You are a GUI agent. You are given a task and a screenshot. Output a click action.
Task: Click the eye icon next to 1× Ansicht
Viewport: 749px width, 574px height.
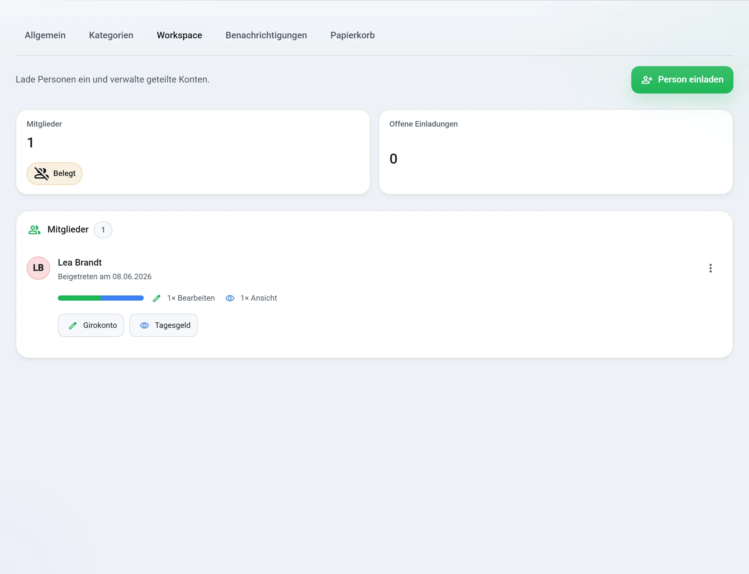coord(230,298)
